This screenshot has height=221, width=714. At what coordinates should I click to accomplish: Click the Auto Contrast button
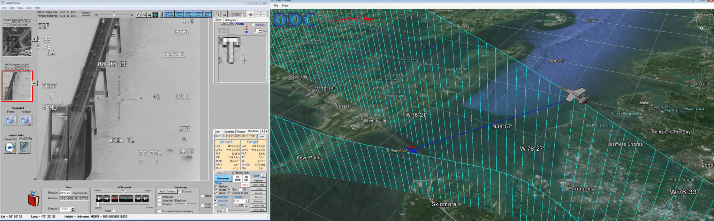coord(167,191)
